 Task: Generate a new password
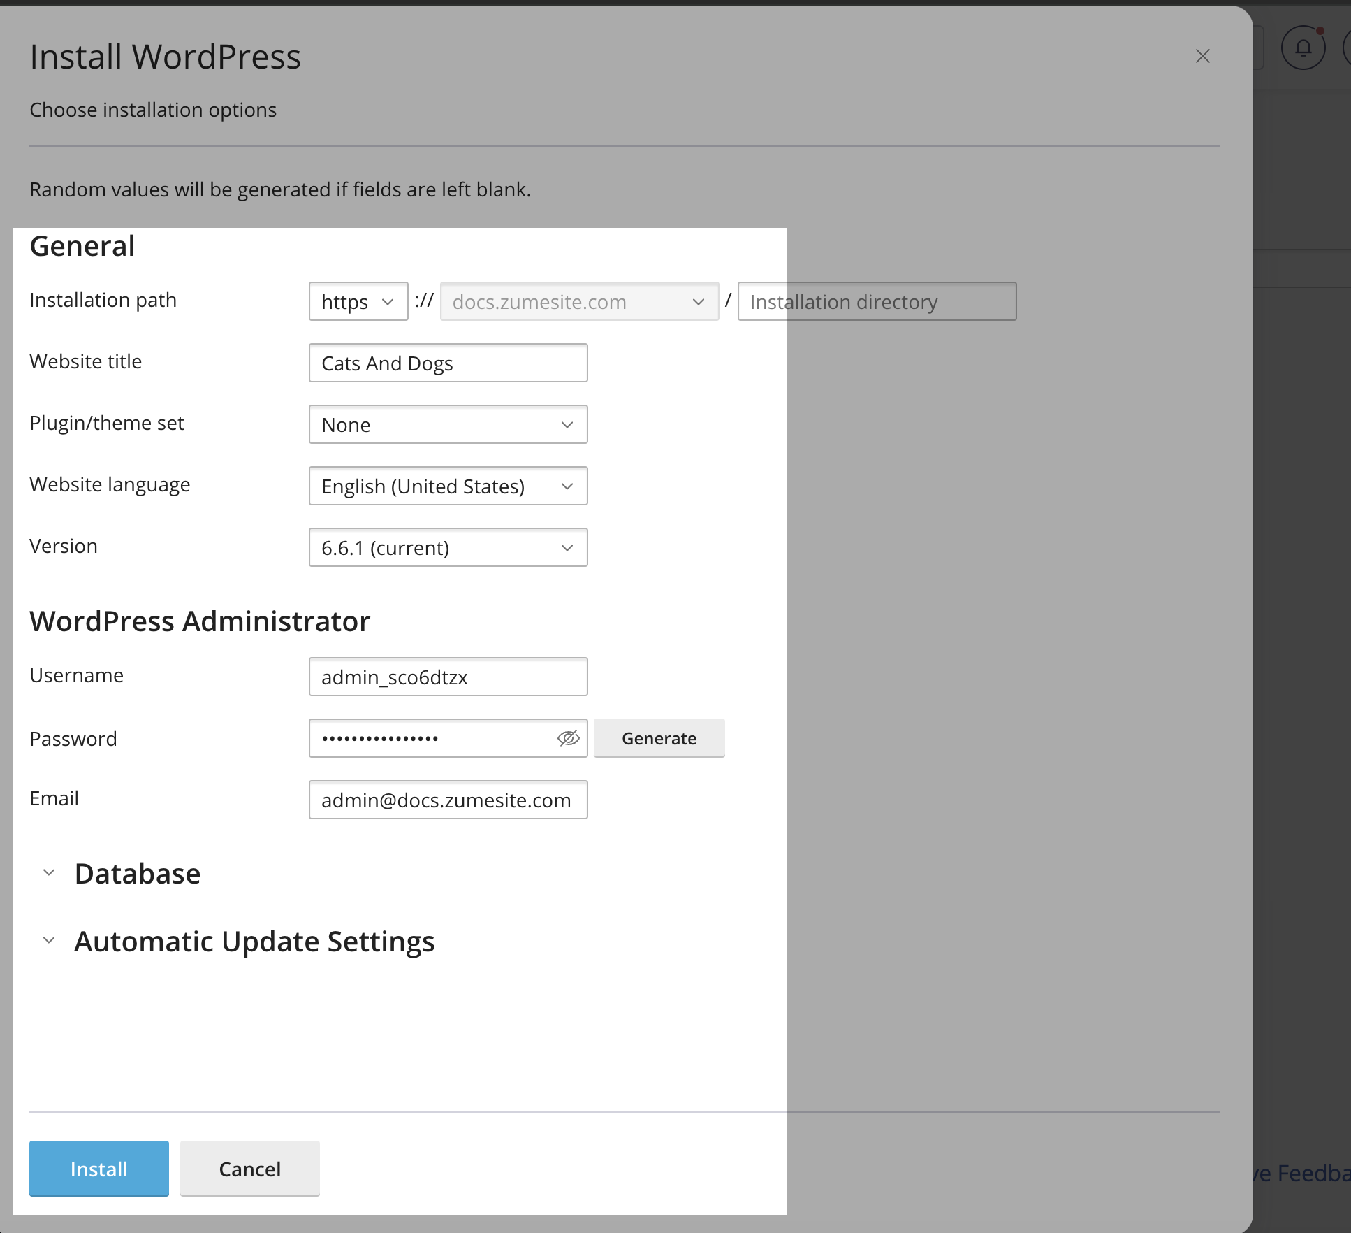pyautogui.click(x=659, y=738)
